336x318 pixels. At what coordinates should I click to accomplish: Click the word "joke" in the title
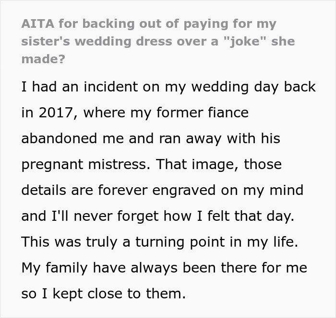(x=245, y=41)
